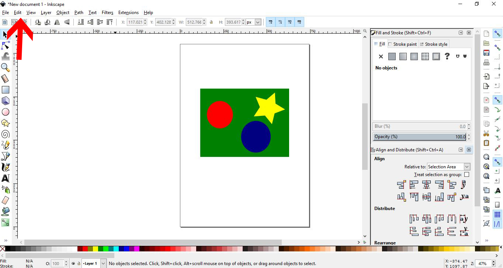503x268 pixels.
Task: Select the Pencil freehand tool
Action: coord(6,145)
